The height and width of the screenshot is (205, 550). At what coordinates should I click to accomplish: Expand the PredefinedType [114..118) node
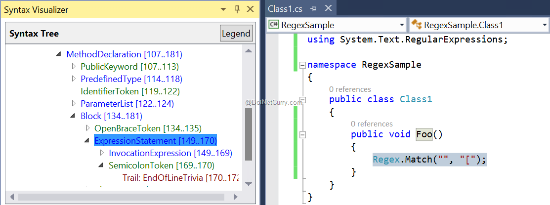[x=73, y=79]
